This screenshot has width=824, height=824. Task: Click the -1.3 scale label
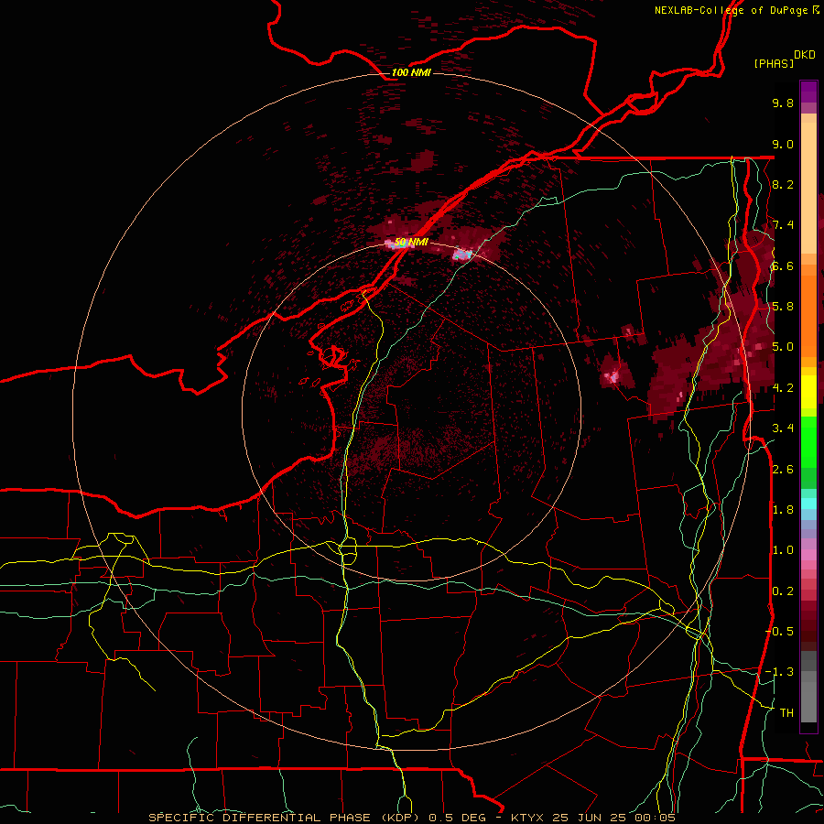pyautogui.click(x=780, y=672)
